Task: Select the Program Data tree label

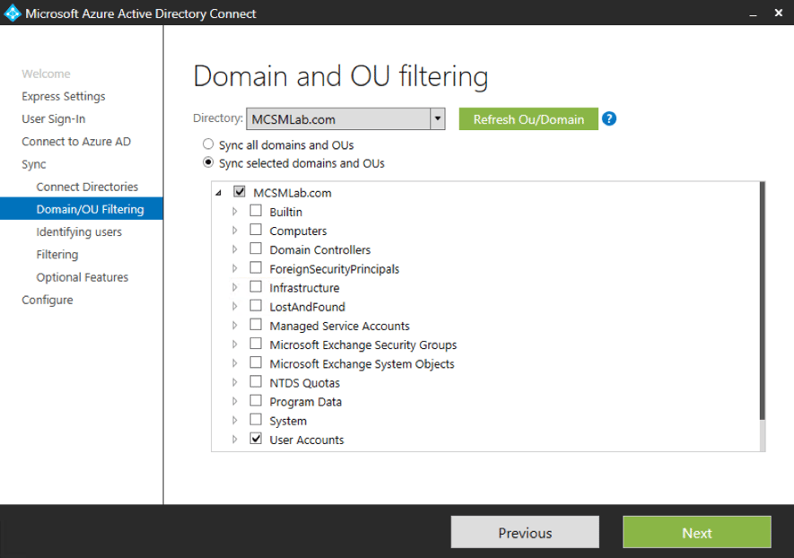Action: tap(305, 402)
